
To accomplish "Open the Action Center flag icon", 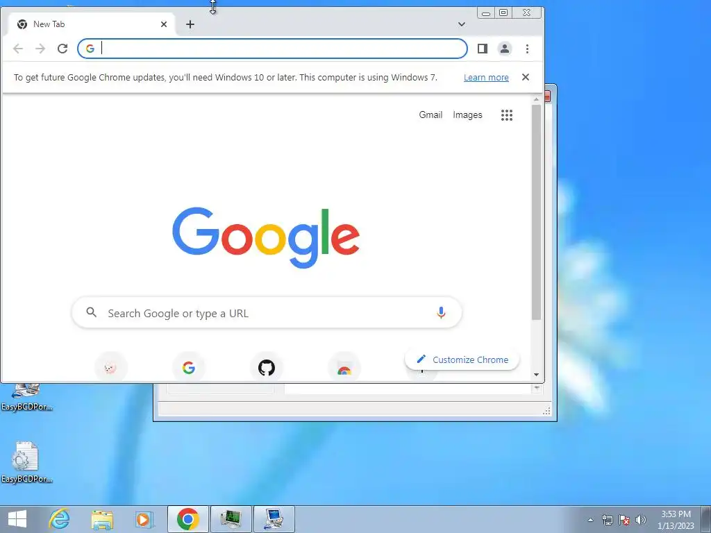I will click(x=624, y=520).
